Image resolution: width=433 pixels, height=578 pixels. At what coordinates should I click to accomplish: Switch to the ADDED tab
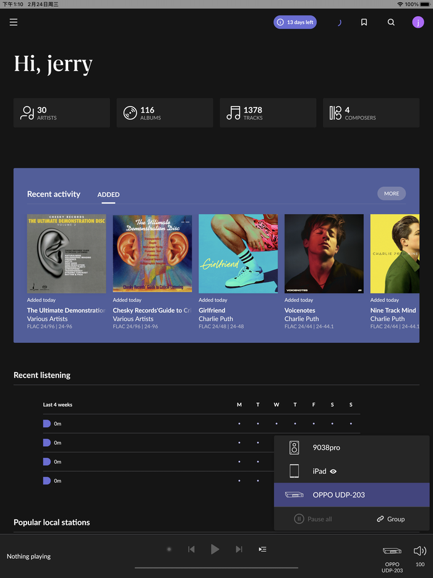tap(108, 194)
